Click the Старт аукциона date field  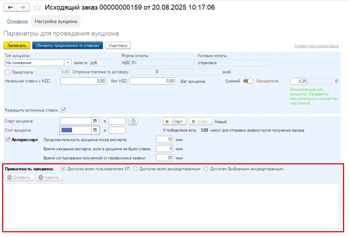[76, 121]
